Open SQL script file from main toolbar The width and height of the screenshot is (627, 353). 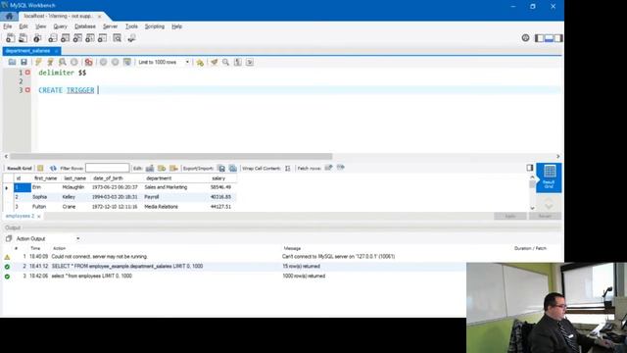click(24, 38)
